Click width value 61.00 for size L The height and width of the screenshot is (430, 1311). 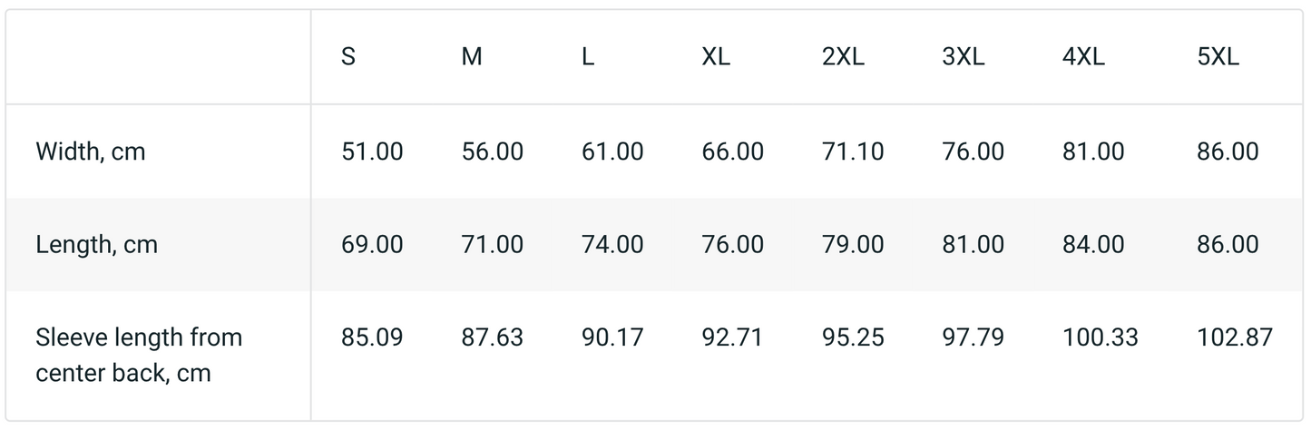[x=612, y=151]
